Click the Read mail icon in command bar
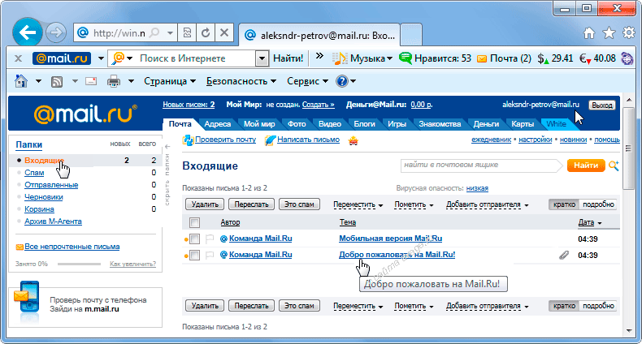The image size is (642, 344). (x=91, y=81)
